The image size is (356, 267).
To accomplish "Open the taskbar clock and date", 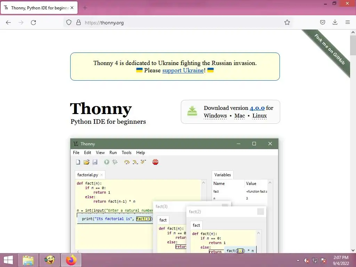I will point(341,260).
